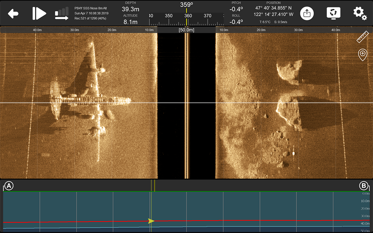Tap the pitch value readout
The image size is (373, 233).
pos(236,9)
